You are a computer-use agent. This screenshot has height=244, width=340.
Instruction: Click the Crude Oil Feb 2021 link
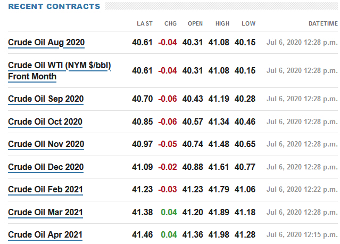45,190
